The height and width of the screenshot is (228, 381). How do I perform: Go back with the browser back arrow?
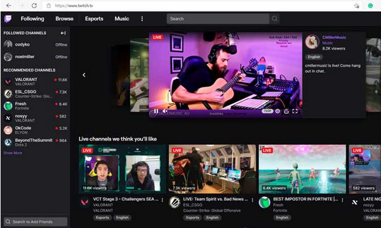tap(9, 5)
